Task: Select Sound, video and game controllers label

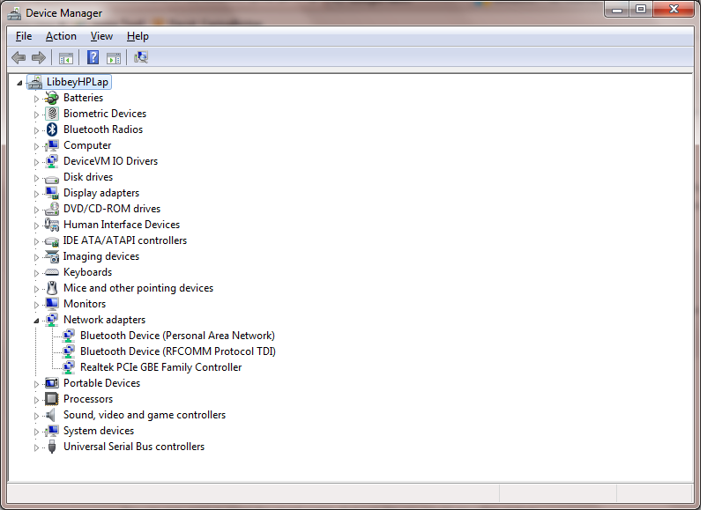Action: tap(145, 415)
